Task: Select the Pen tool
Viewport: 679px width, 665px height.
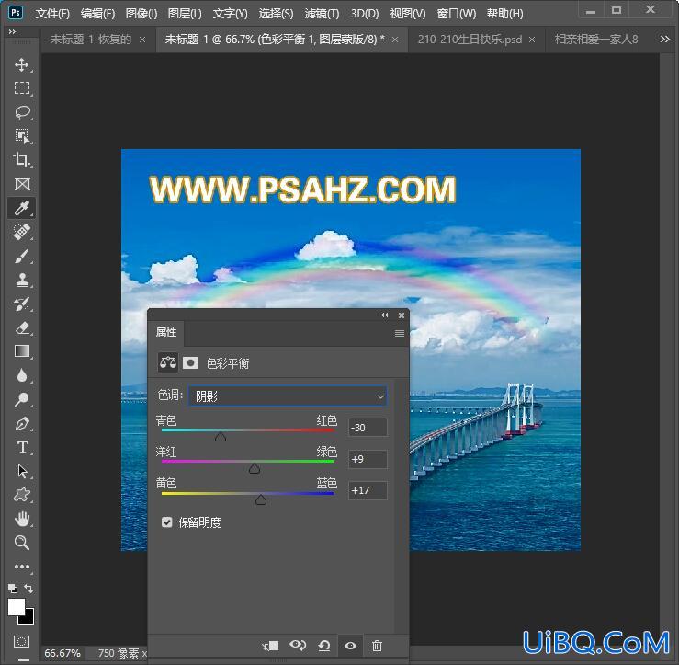Action: click(x=22, y=423)
